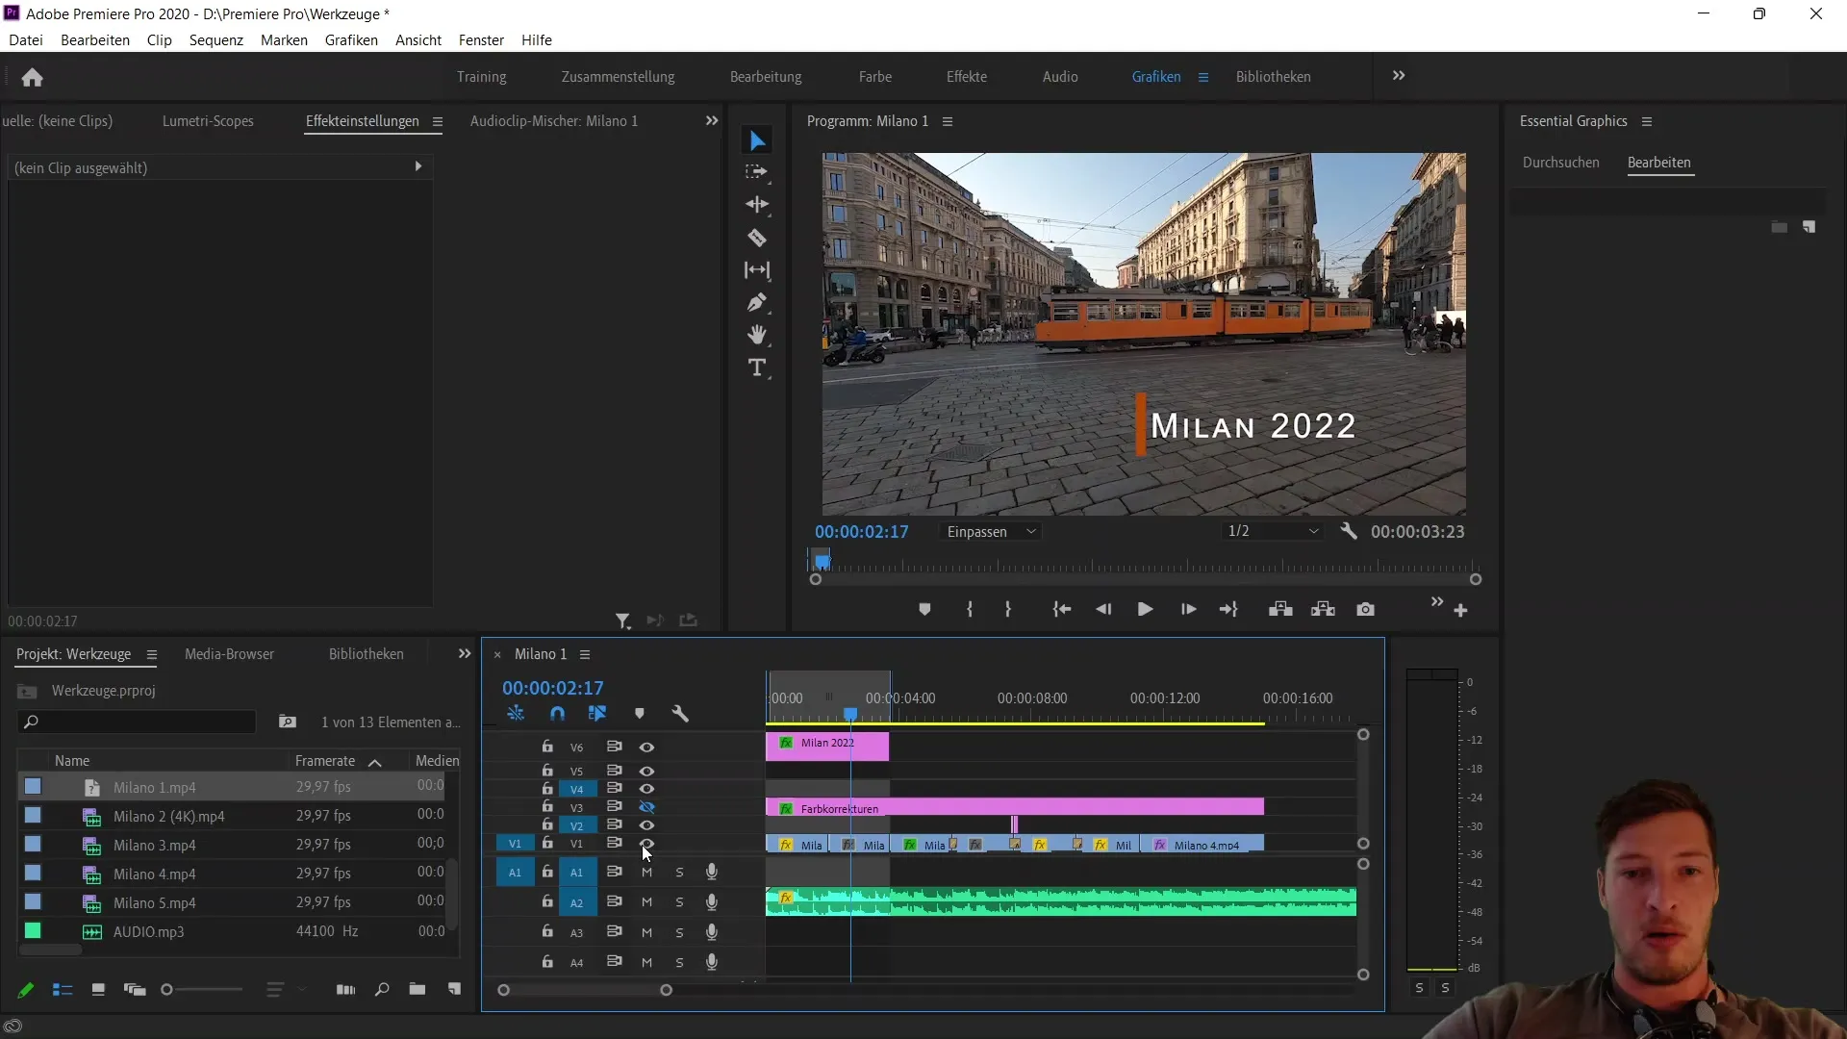Toggle Linked Selection in timeline

tap(597, 714)
